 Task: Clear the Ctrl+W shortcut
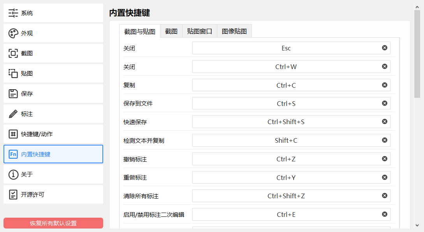point(385,66)
